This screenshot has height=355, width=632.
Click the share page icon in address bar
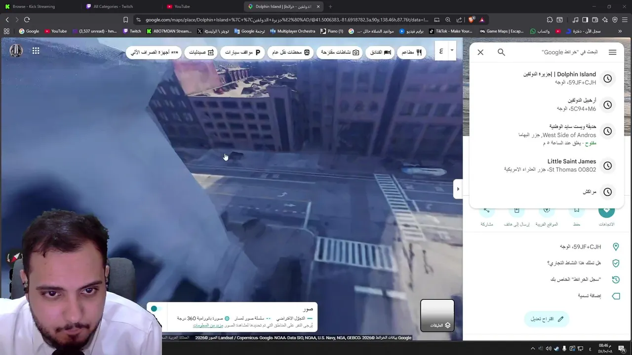point(459,20)
